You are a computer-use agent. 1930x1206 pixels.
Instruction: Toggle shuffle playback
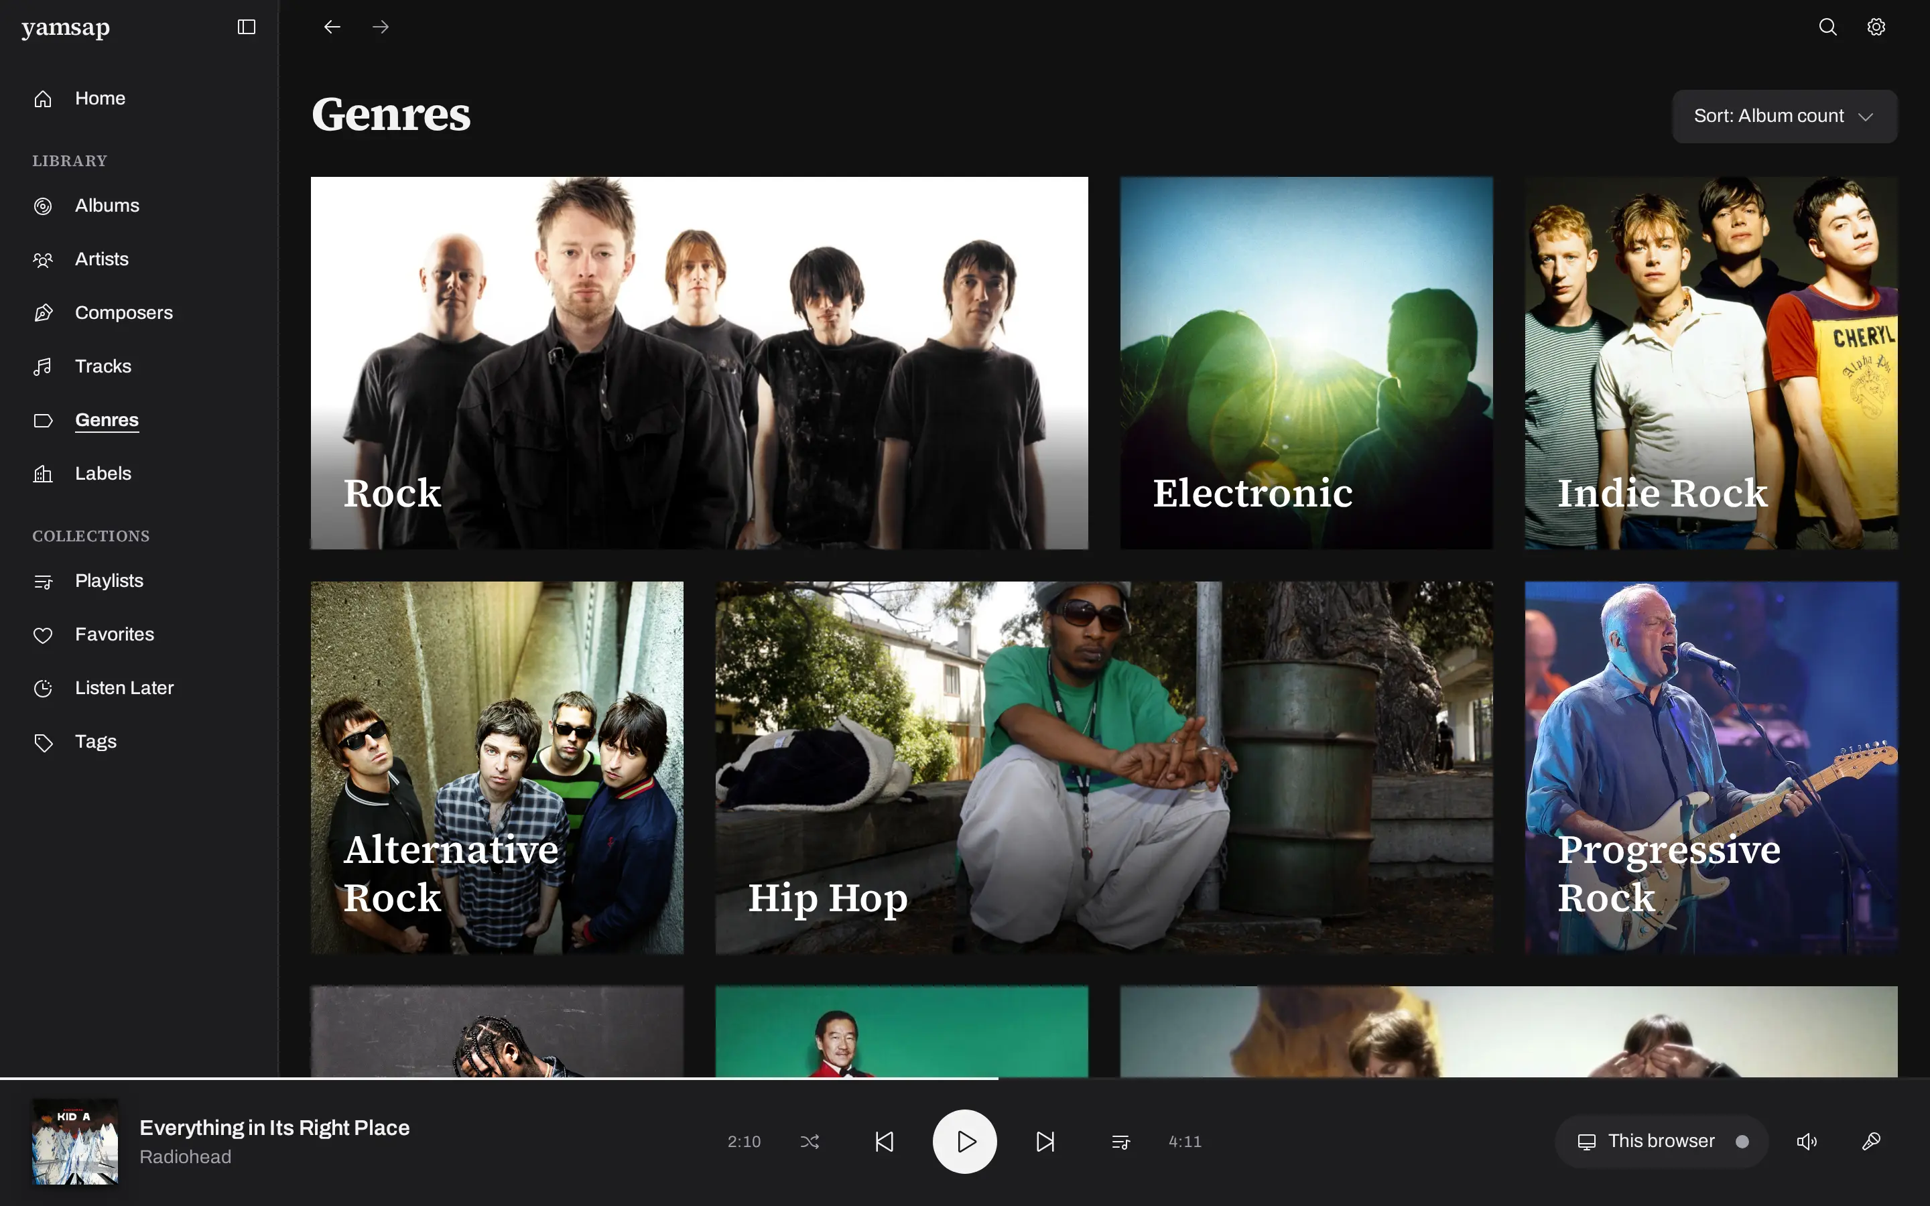(810, 1142)
